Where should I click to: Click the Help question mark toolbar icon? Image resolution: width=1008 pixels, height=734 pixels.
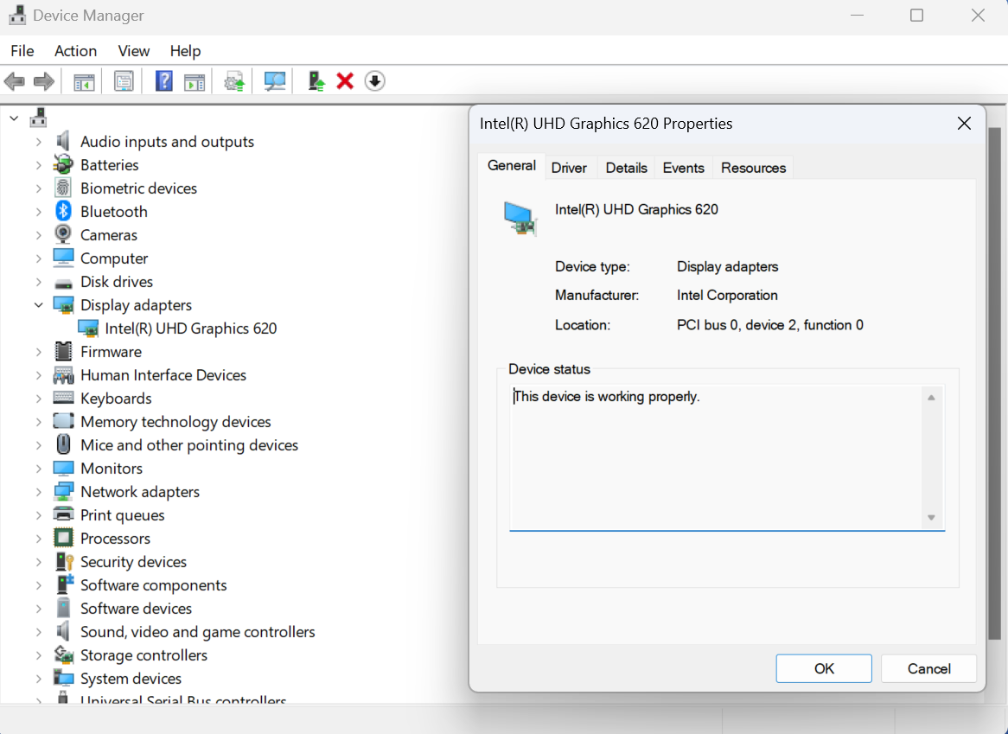click(163, 80)
